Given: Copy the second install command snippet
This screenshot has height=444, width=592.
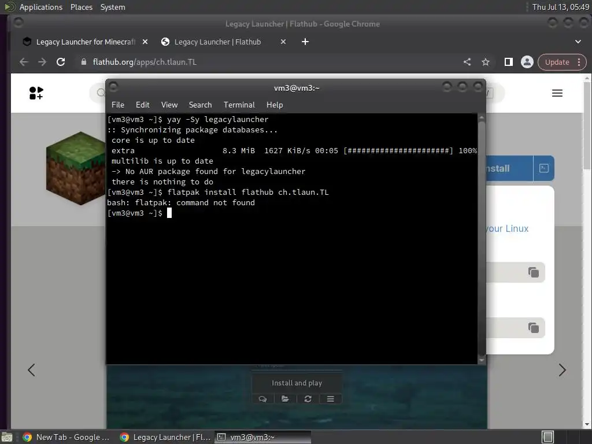Looking at the screenshot, I should click(533, 328).
